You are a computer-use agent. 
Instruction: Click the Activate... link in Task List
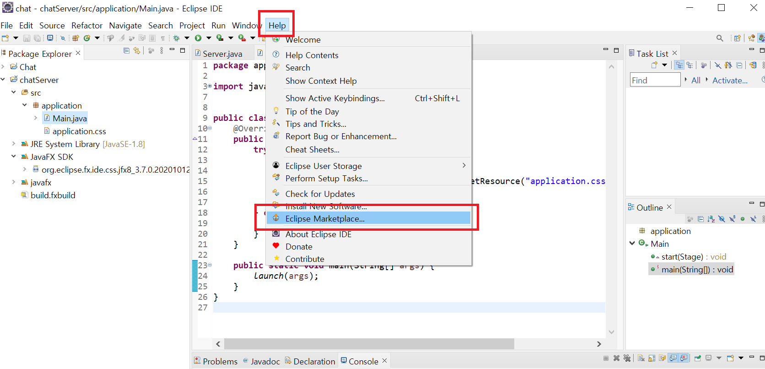730,80
